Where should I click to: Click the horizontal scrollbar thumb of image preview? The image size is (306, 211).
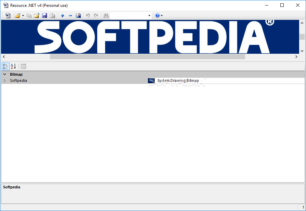point(147,57)
